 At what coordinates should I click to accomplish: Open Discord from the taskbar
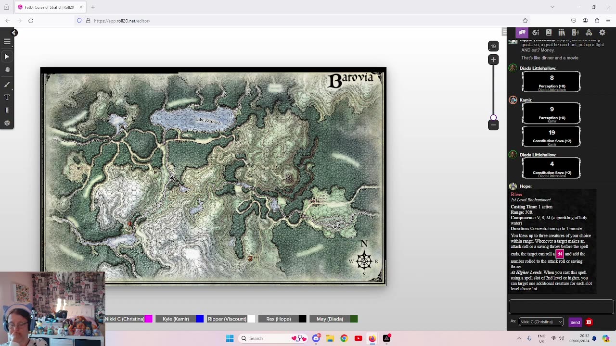pos(316,338)
